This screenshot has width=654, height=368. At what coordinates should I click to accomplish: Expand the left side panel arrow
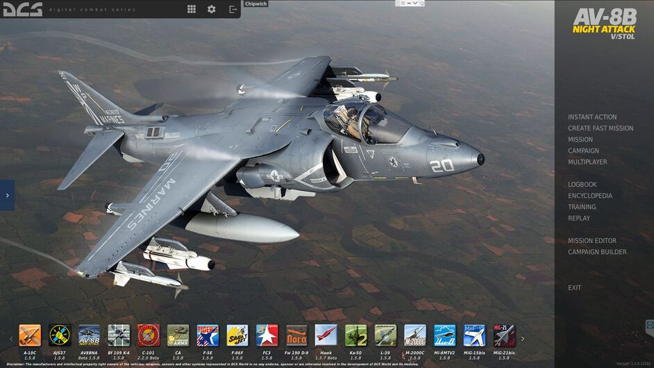click(x=7, y=196)
